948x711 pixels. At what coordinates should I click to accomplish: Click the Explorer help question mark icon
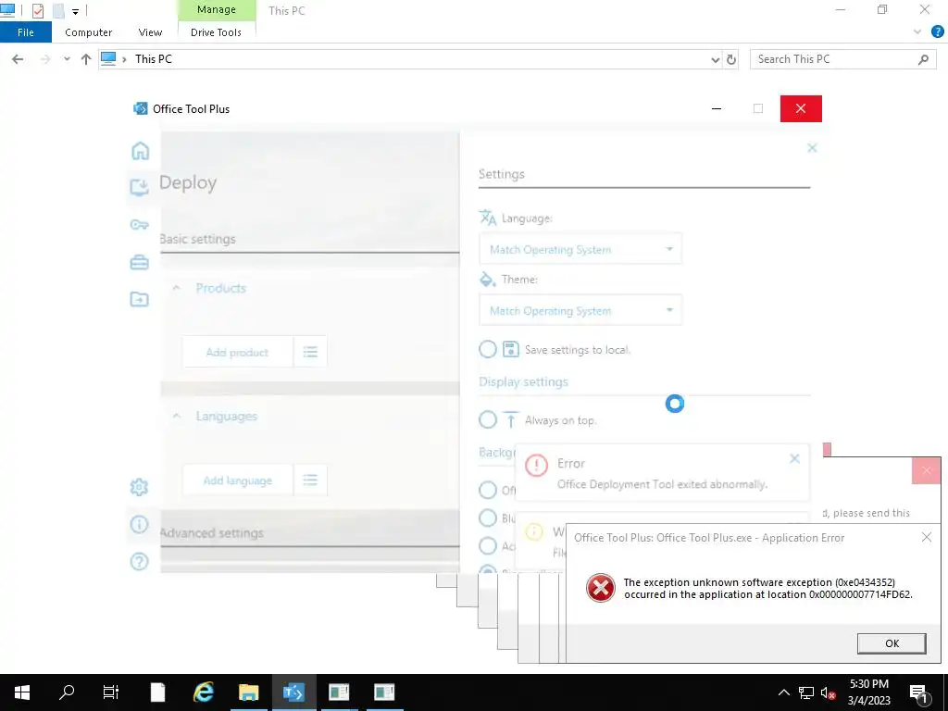(937, 32)
